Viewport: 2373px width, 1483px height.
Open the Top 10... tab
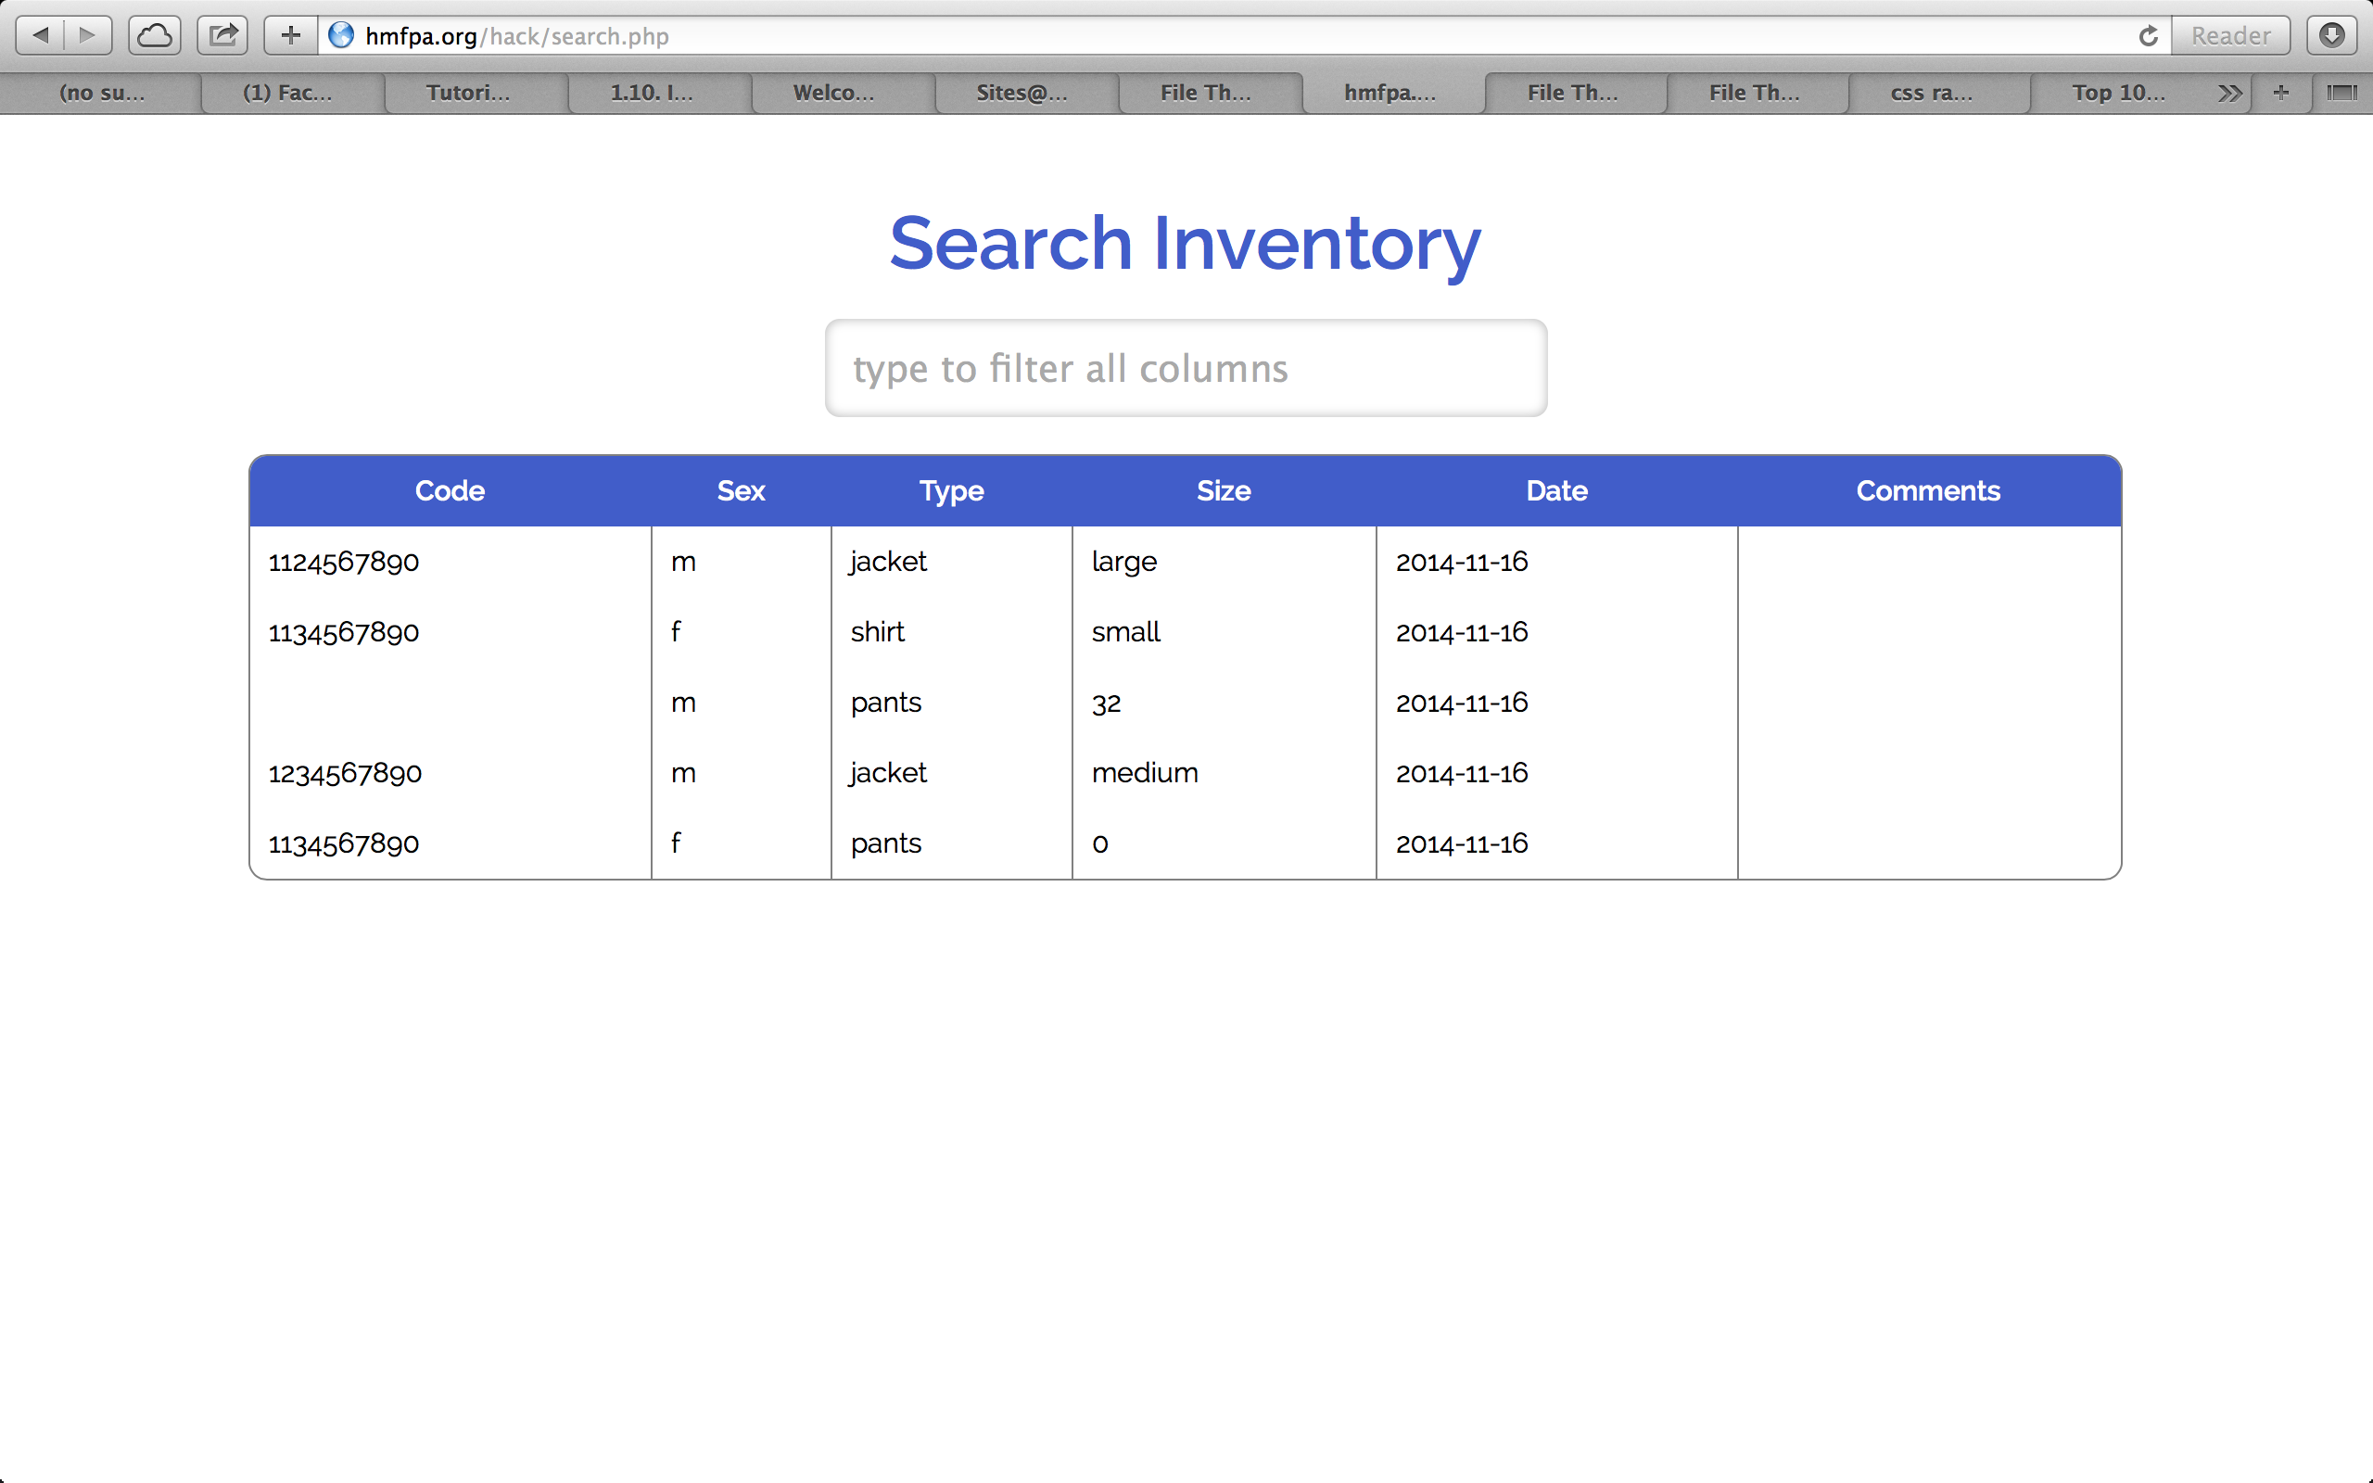(x=2117, y=92)
